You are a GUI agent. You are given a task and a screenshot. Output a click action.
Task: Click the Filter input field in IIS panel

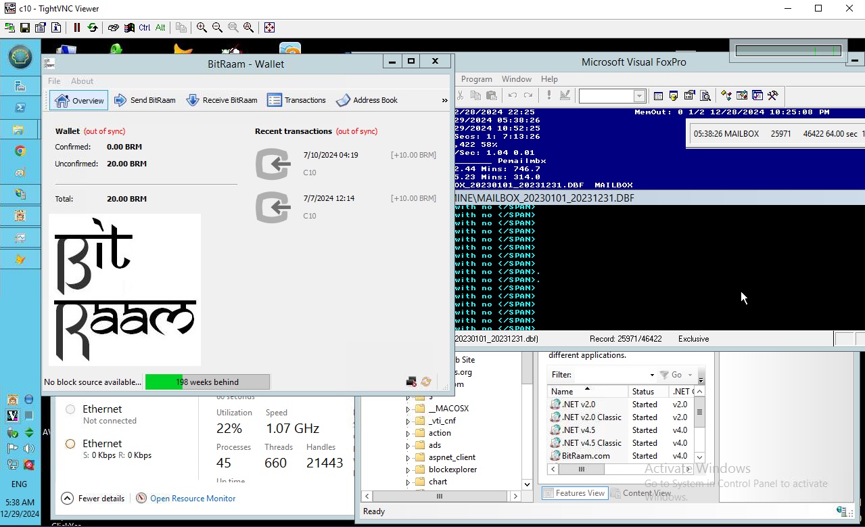(611, 375)
